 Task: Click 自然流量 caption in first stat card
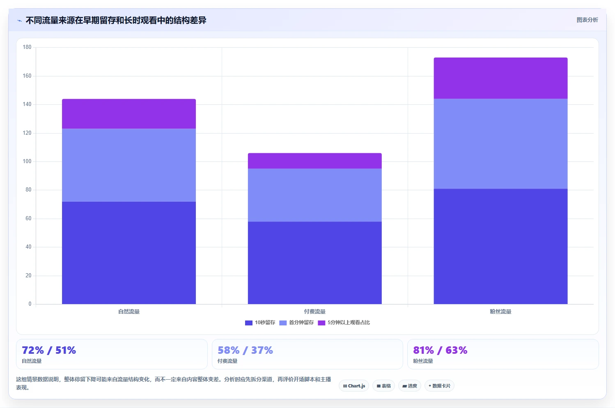coord(32,361)
